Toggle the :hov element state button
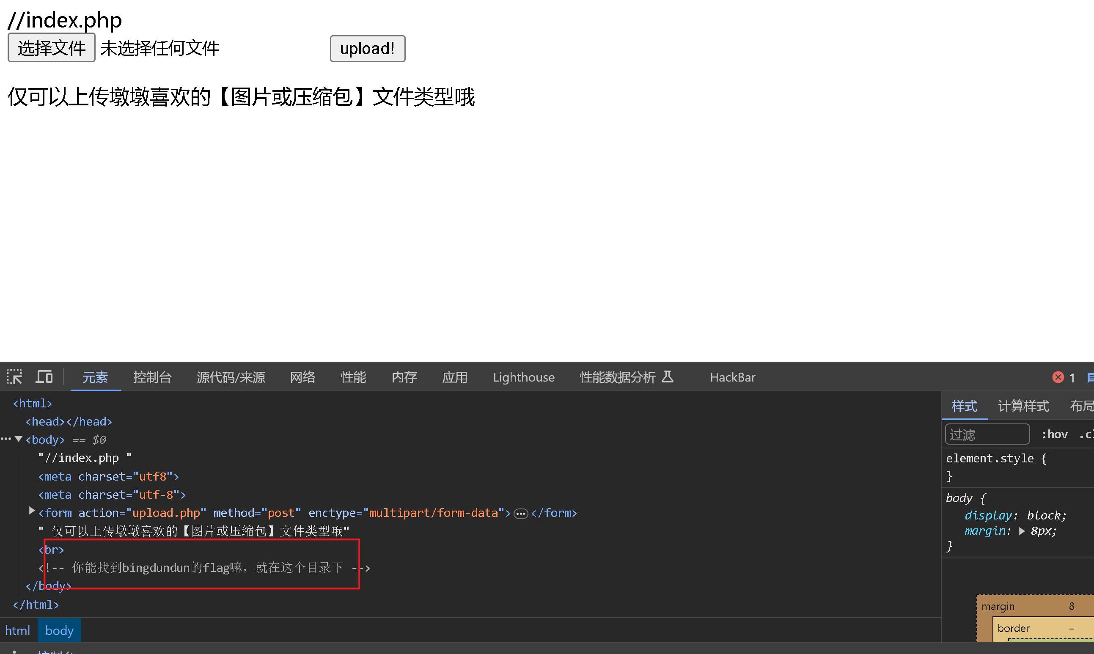 coord(1054,434)
